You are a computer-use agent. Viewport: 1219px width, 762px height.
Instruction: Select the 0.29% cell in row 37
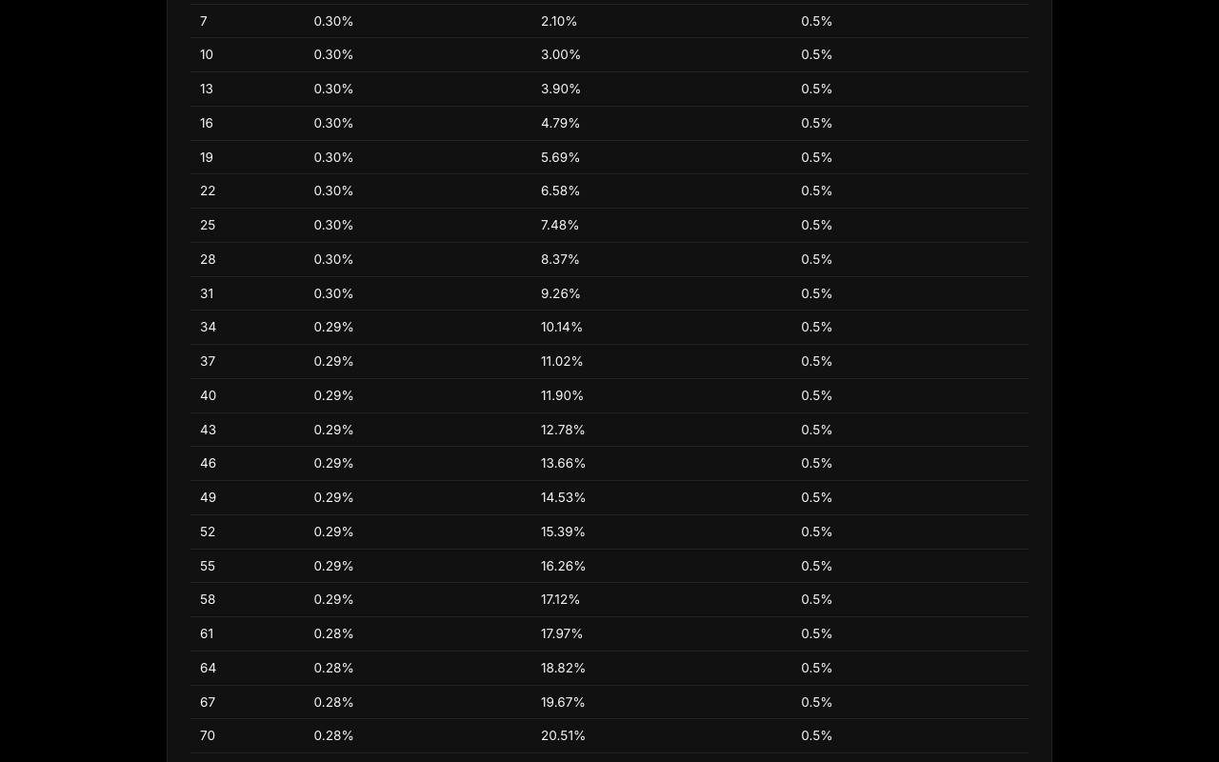pyautogui.click(x=333, y=362)
